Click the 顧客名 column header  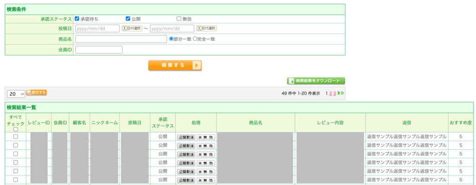[x=79, y=122]
